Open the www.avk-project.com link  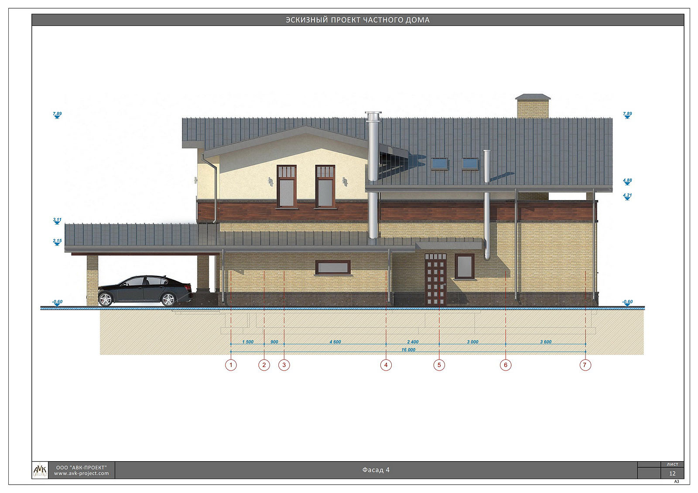[82, 473]
